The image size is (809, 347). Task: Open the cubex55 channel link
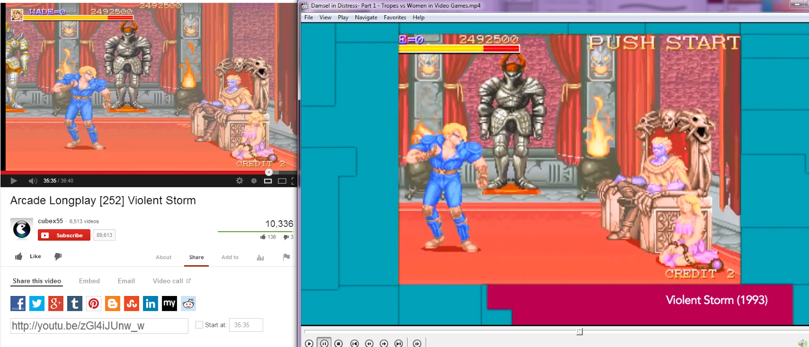[x=51, y=221]
